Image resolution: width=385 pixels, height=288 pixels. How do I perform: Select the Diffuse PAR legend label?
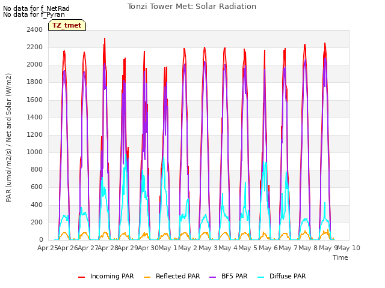288,276
